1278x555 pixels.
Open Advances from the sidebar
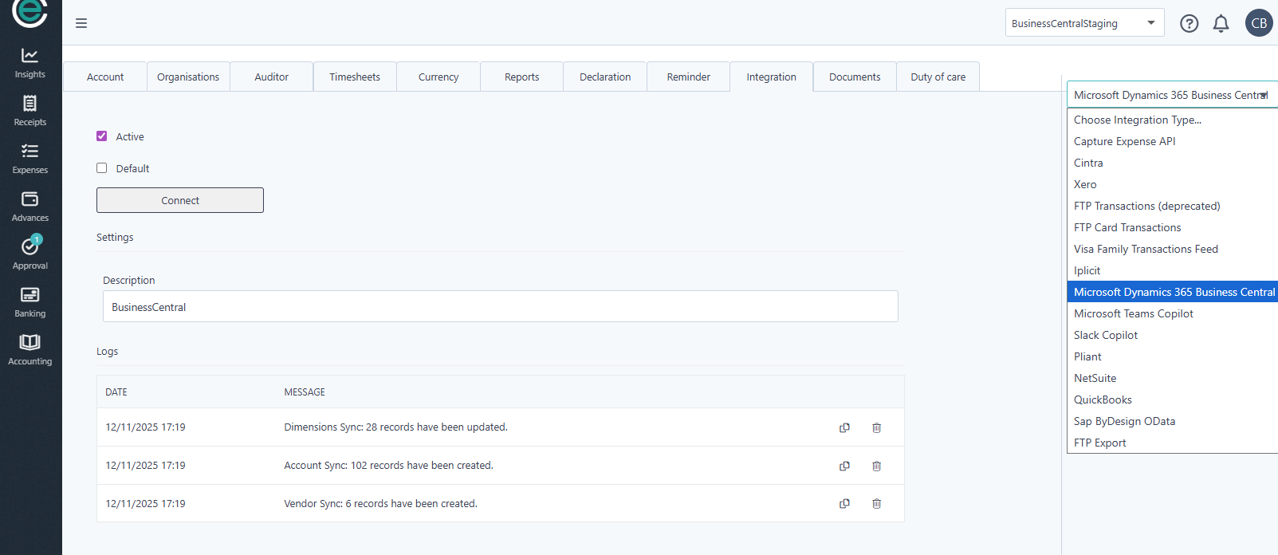[x=30, y=207]
